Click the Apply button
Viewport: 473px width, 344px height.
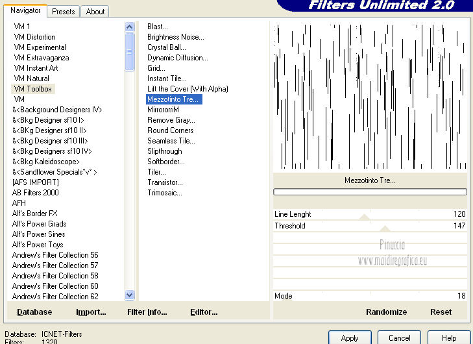point(350,338)
